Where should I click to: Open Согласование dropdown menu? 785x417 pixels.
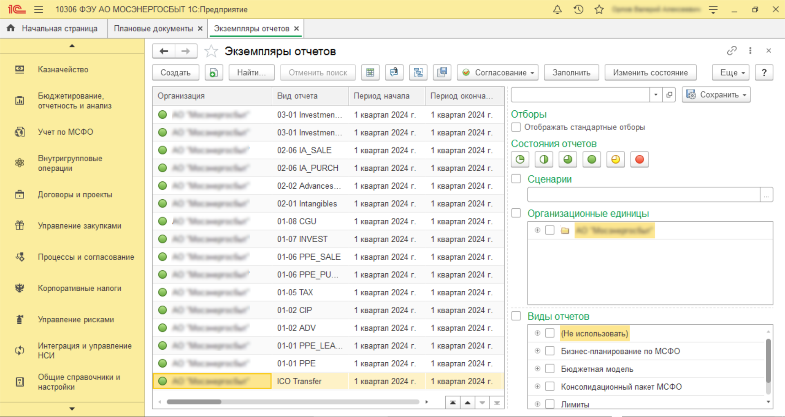point(498,73)
